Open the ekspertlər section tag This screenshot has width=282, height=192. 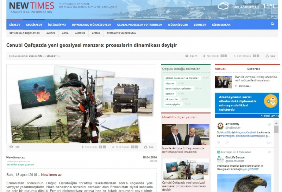click(171, 99)
